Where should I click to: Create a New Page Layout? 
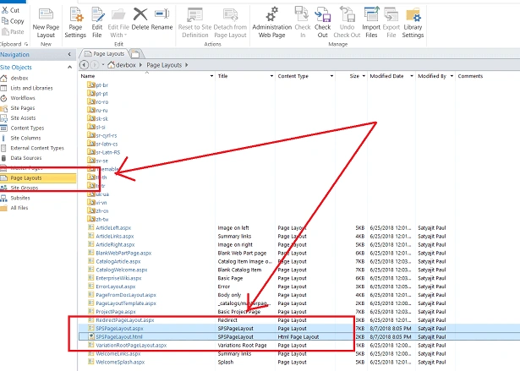pyautogui.click(x=46, y=23)
